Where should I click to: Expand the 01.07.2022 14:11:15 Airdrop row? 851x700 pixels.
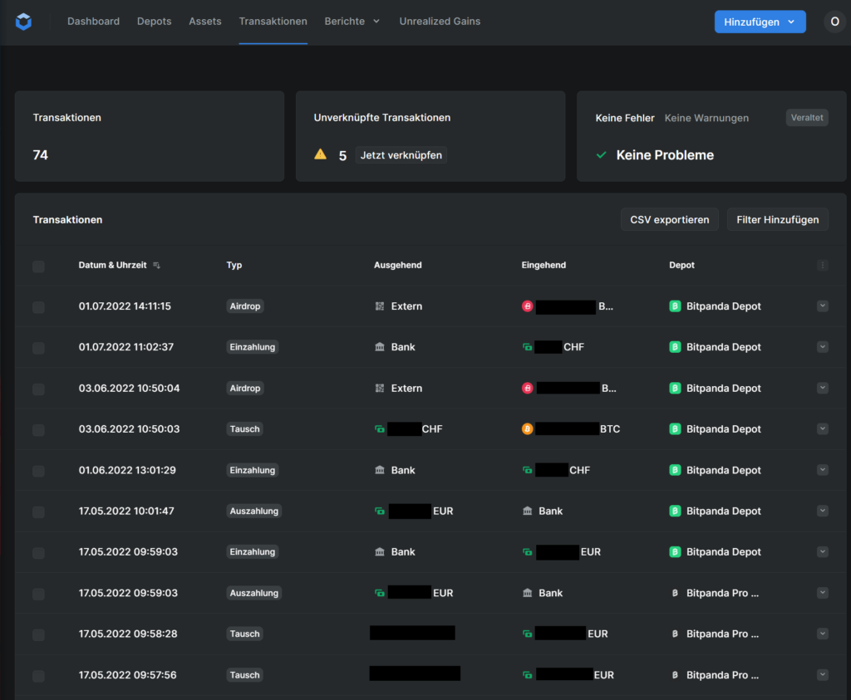[x=822, y=306]
